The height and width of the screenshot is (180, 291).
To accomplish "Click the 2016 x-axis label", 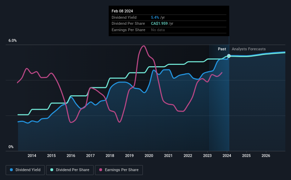I will coord(71,156).
